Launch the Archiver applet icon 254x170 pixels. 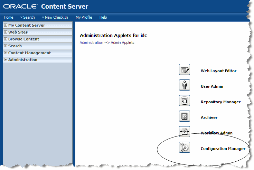click(184, 116)
